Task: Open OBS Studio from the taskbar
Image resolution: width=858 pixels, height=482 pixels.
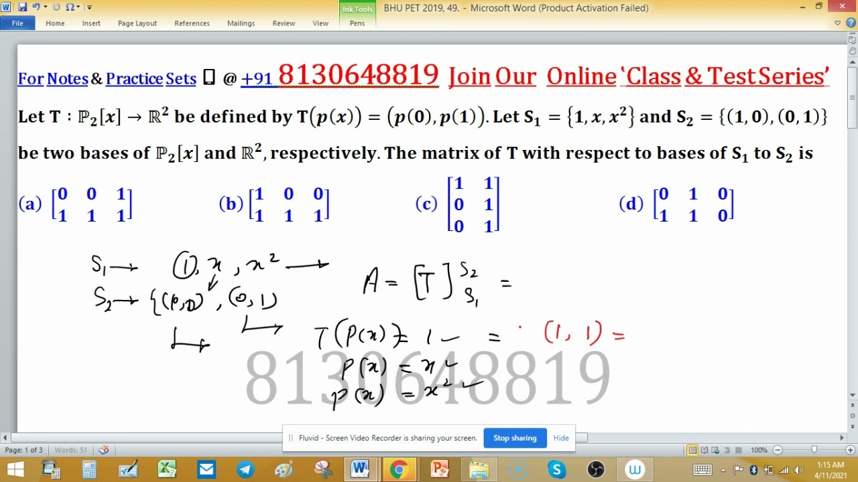Action: pos(595,469)
